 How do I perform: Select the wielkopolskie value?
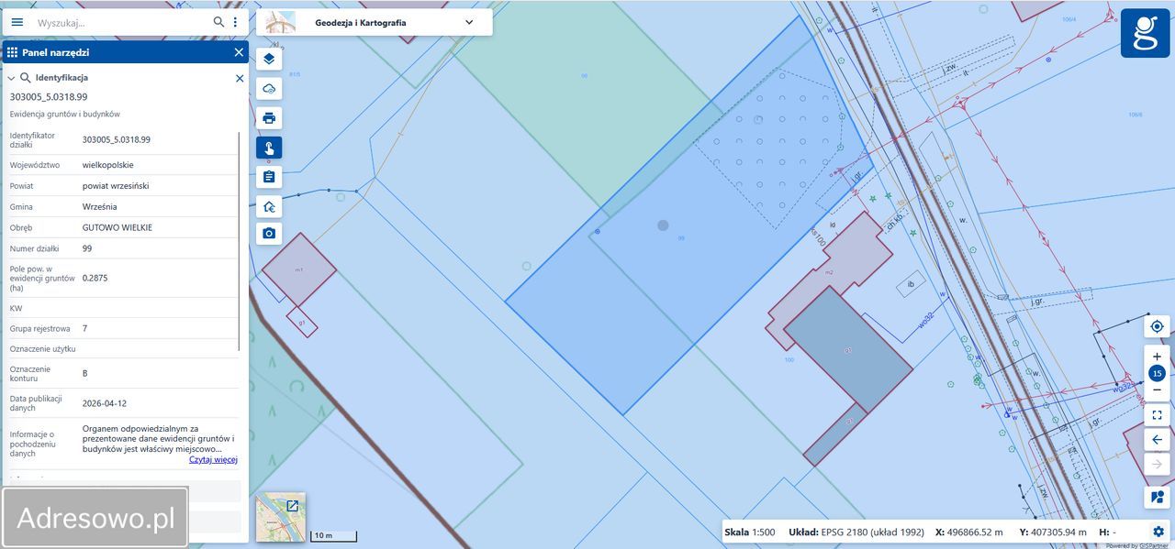pos(108,165)
